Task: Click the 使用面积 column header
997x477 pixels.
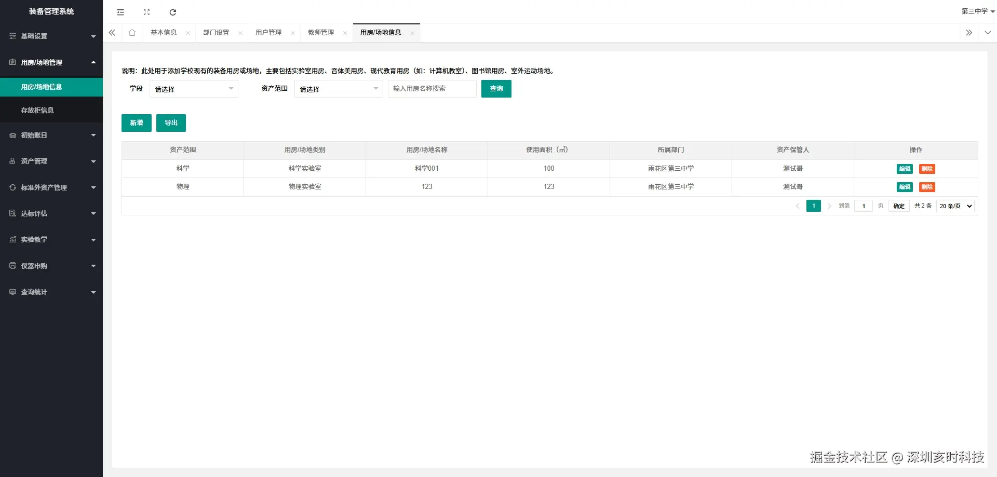Action: pyautogui.click(x=549, y=150)
